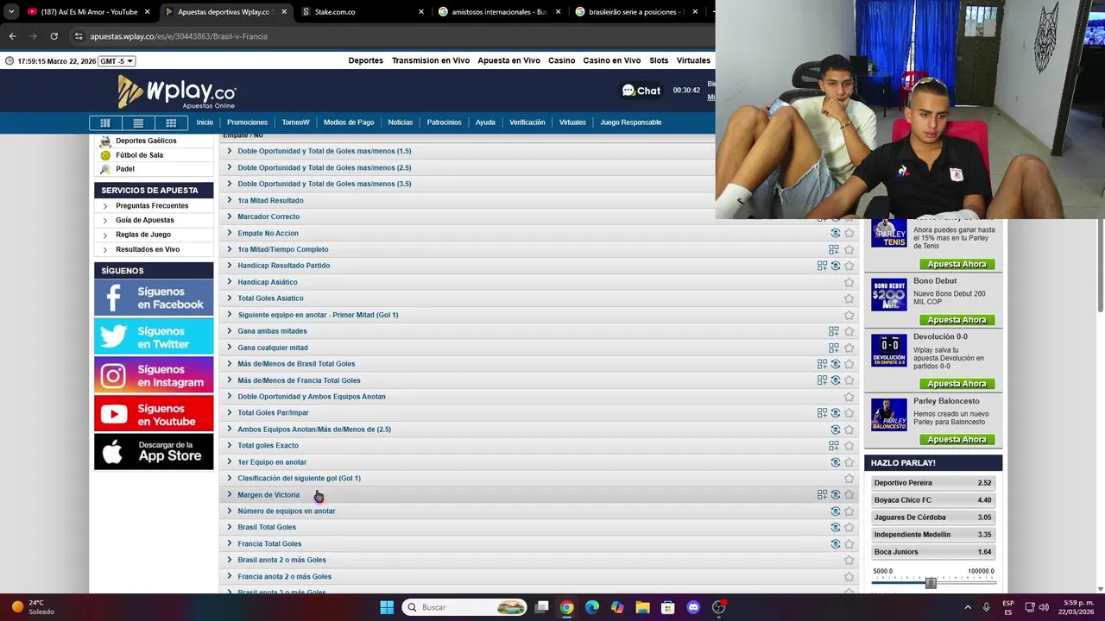Toggle star on Más de/Menos de Brasil Total Goles
Image resolution: width=1105 pixels, height=621 pixels.
(x=849, y=364)
